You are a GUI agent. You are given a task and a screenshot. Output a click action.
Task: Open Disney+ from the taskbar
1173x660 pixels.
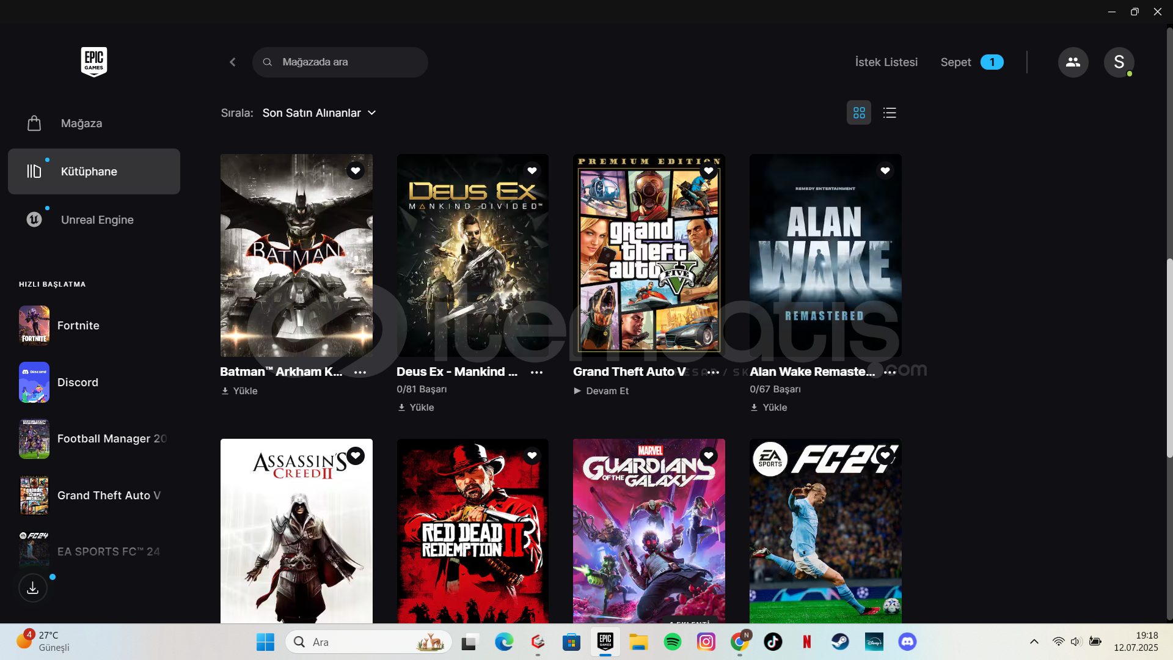(x=874, y=642)
